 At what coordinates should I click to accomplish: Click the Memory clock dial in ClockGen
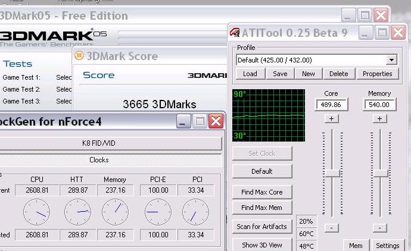115,212
